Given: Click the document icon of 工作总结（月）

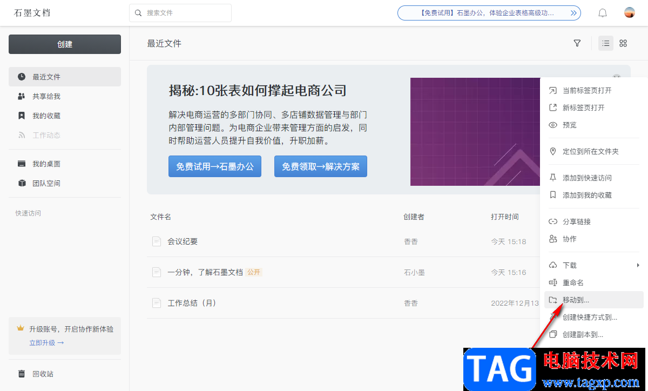Looking at the screenshot, I should [x=157, y=303].
